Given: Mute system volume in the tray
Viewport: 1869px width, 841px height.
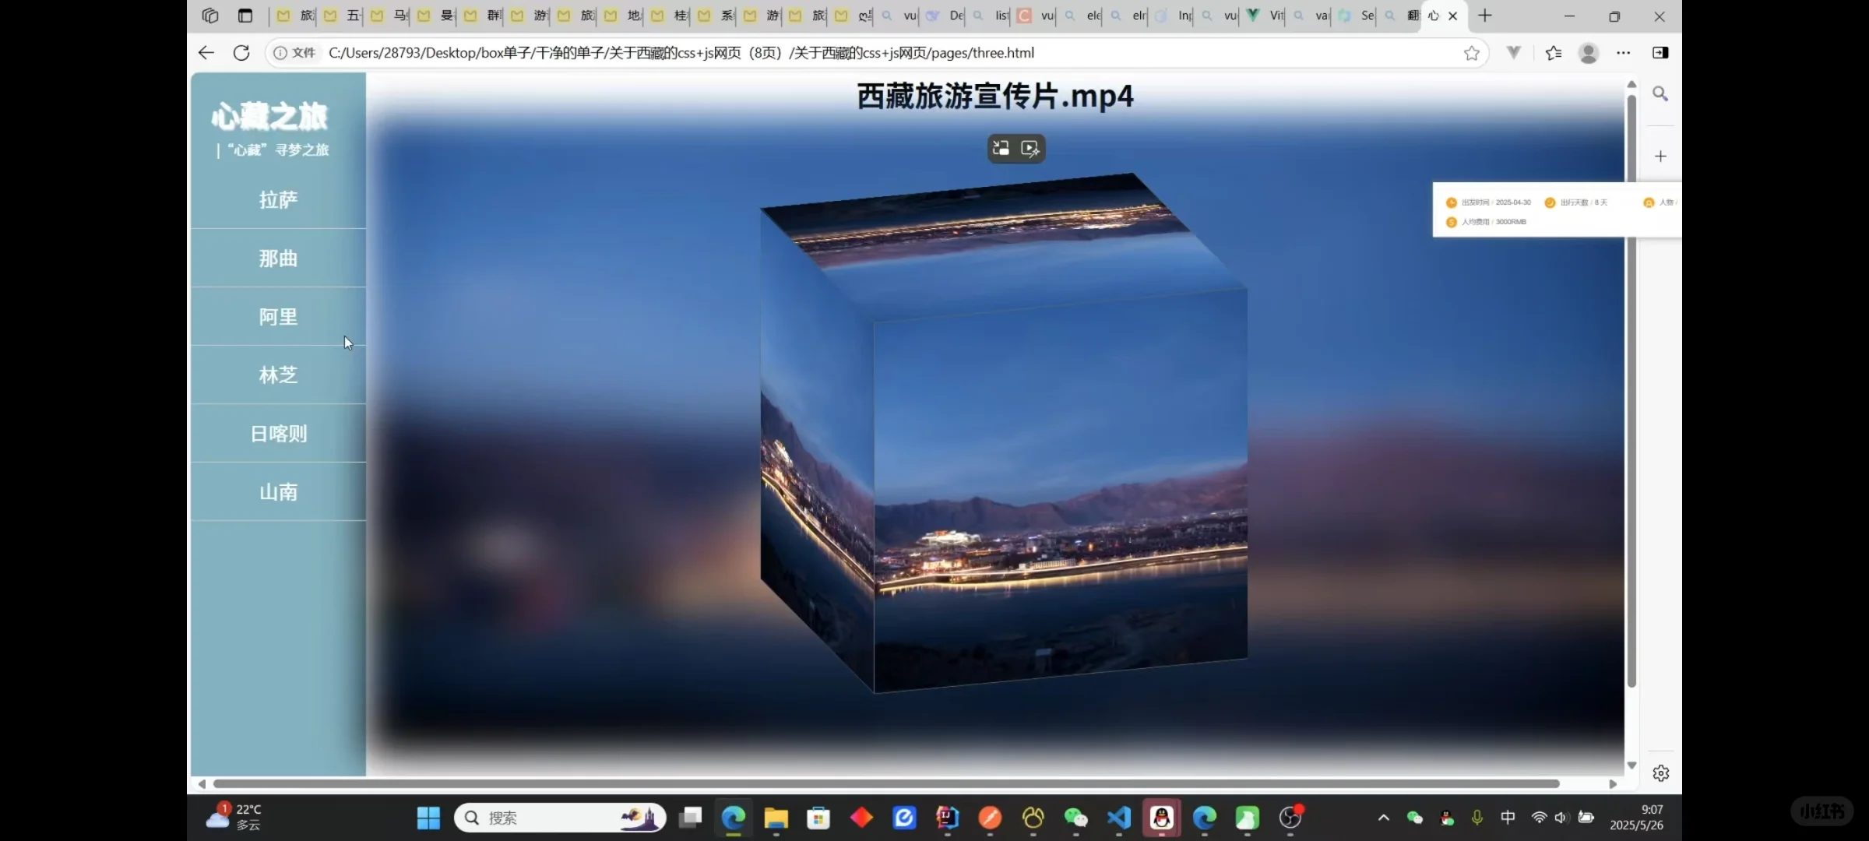Looking at the screenshot, I should (x=1561, y=818).
